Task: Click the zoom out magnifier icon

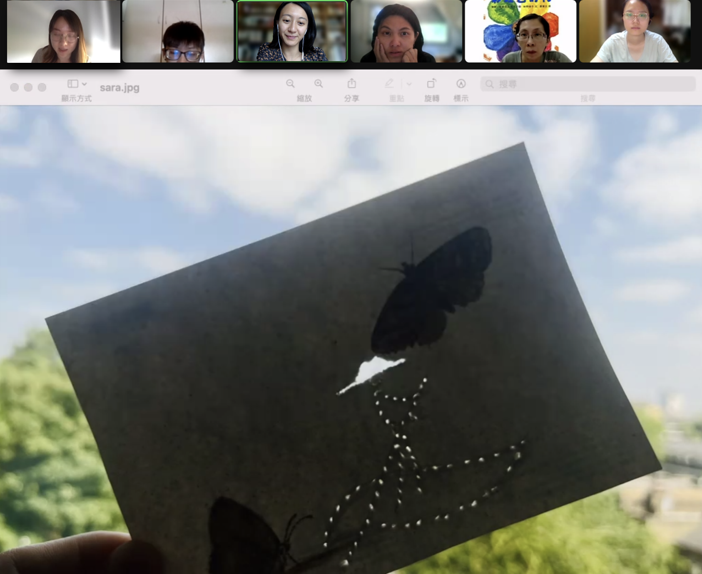Action: (x=290, y=84)
